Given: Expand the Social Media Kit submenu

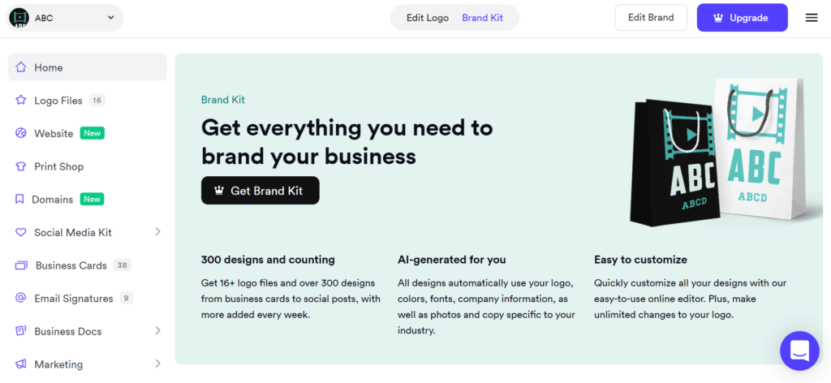Looking at the screenshot, I should point(157,232).
